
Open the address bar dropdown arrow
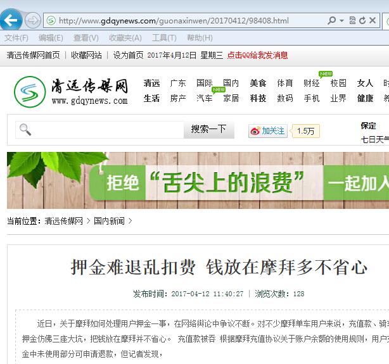(x=341, y=20)
